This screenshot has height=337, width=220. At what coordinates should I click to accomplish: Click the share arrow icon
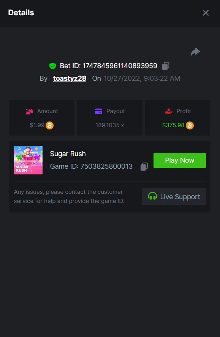(x=195, y=52)
